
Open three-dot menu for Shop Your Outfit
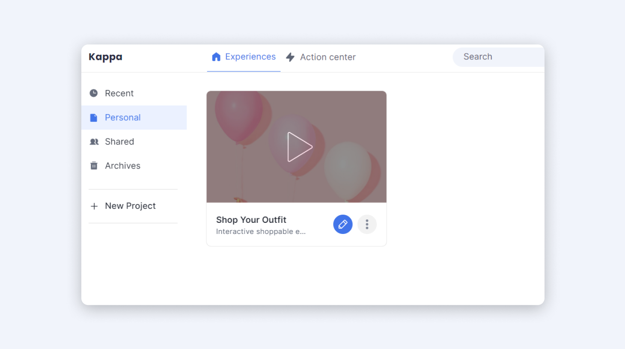367,224
